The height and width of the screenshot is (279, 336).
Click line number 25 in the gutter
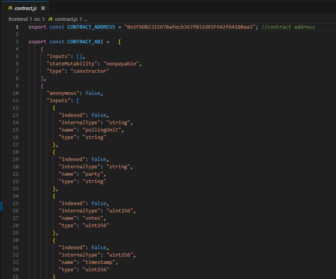[16, 204]
